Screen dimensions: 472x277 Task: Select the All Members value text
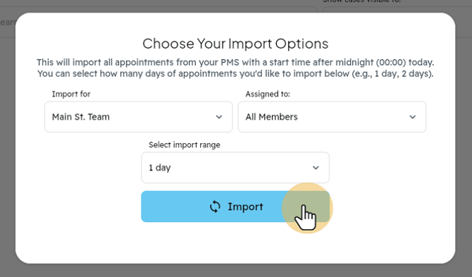pyautogui.click(x=271, y=117)
